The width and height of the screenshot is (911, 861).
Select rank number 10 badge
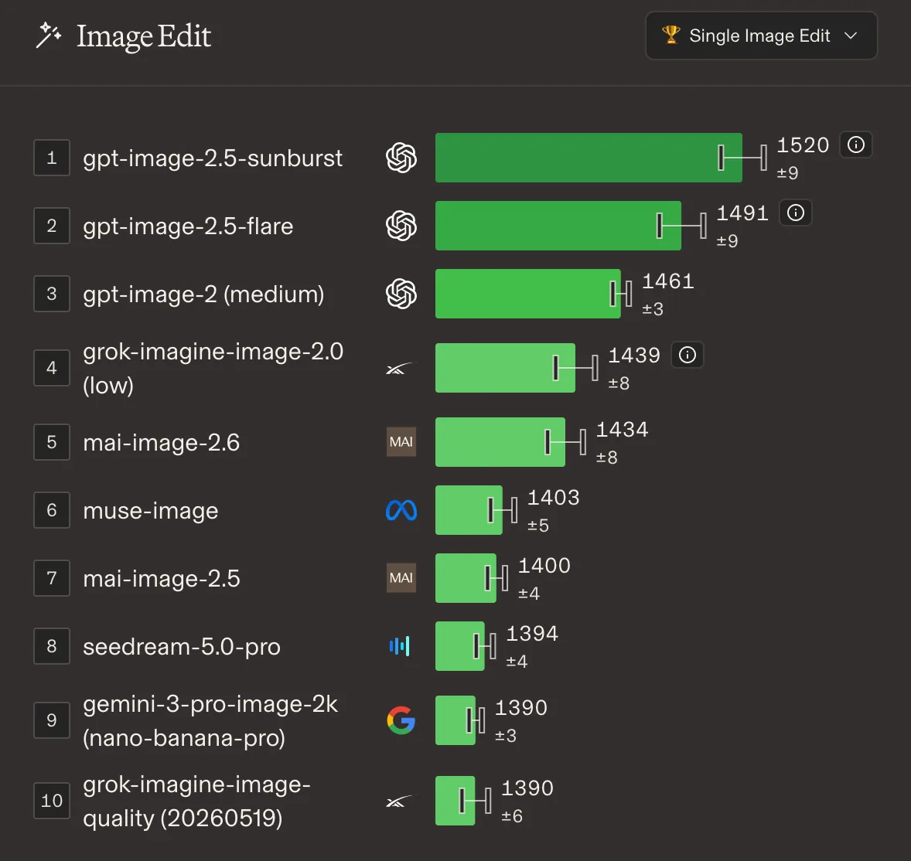tap(52, 801)
